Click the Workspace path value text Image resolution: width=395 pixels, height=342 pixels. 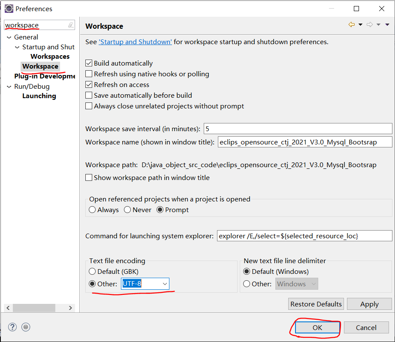point(259,165)
